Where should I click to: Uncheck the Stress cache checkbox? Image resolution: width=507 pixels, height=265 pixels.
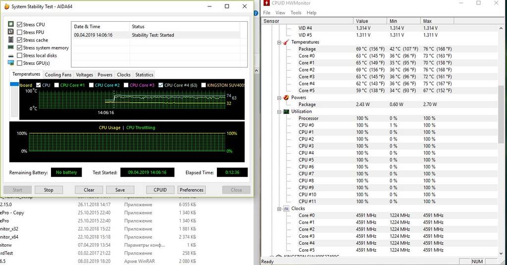click(19, 40)
